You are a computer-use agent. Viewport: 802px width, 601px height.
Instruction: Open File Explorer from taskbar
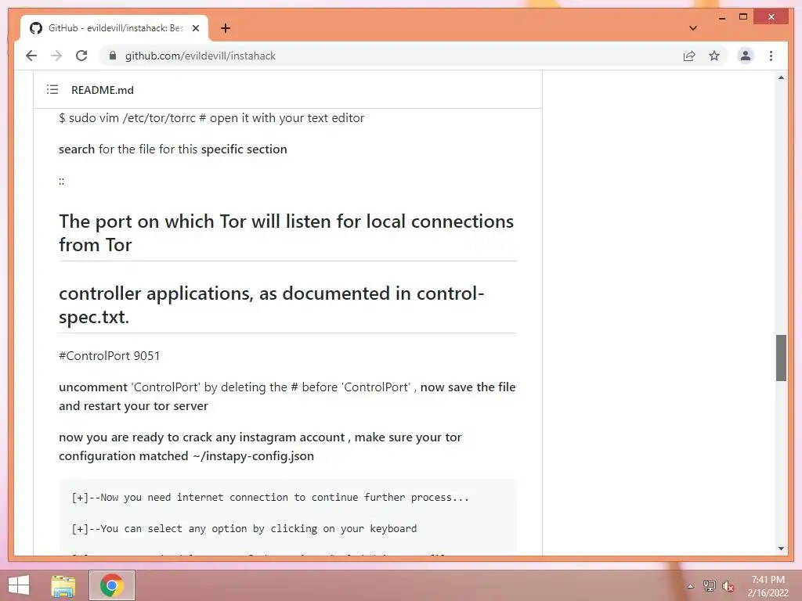point(63,585)
